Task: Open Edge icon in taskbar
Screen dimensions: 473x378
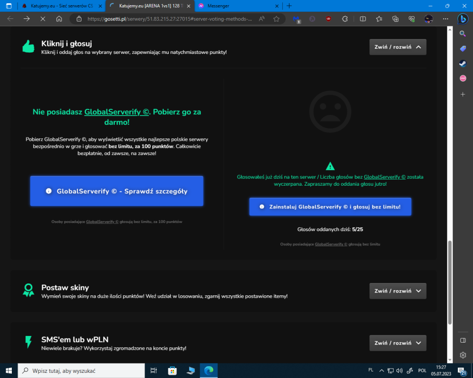Action: pos(209,370)
